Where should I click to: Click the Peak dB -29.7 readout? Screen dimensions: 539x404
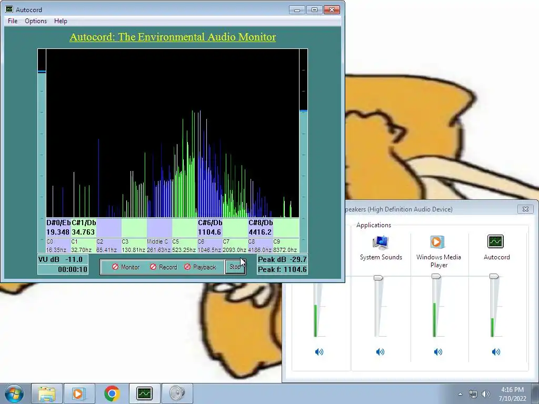[282, 259]
